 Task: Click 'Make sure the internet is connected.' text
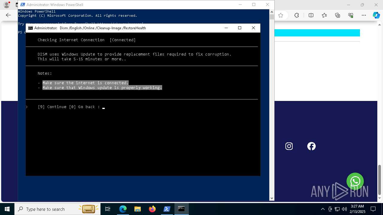[85, 83]
